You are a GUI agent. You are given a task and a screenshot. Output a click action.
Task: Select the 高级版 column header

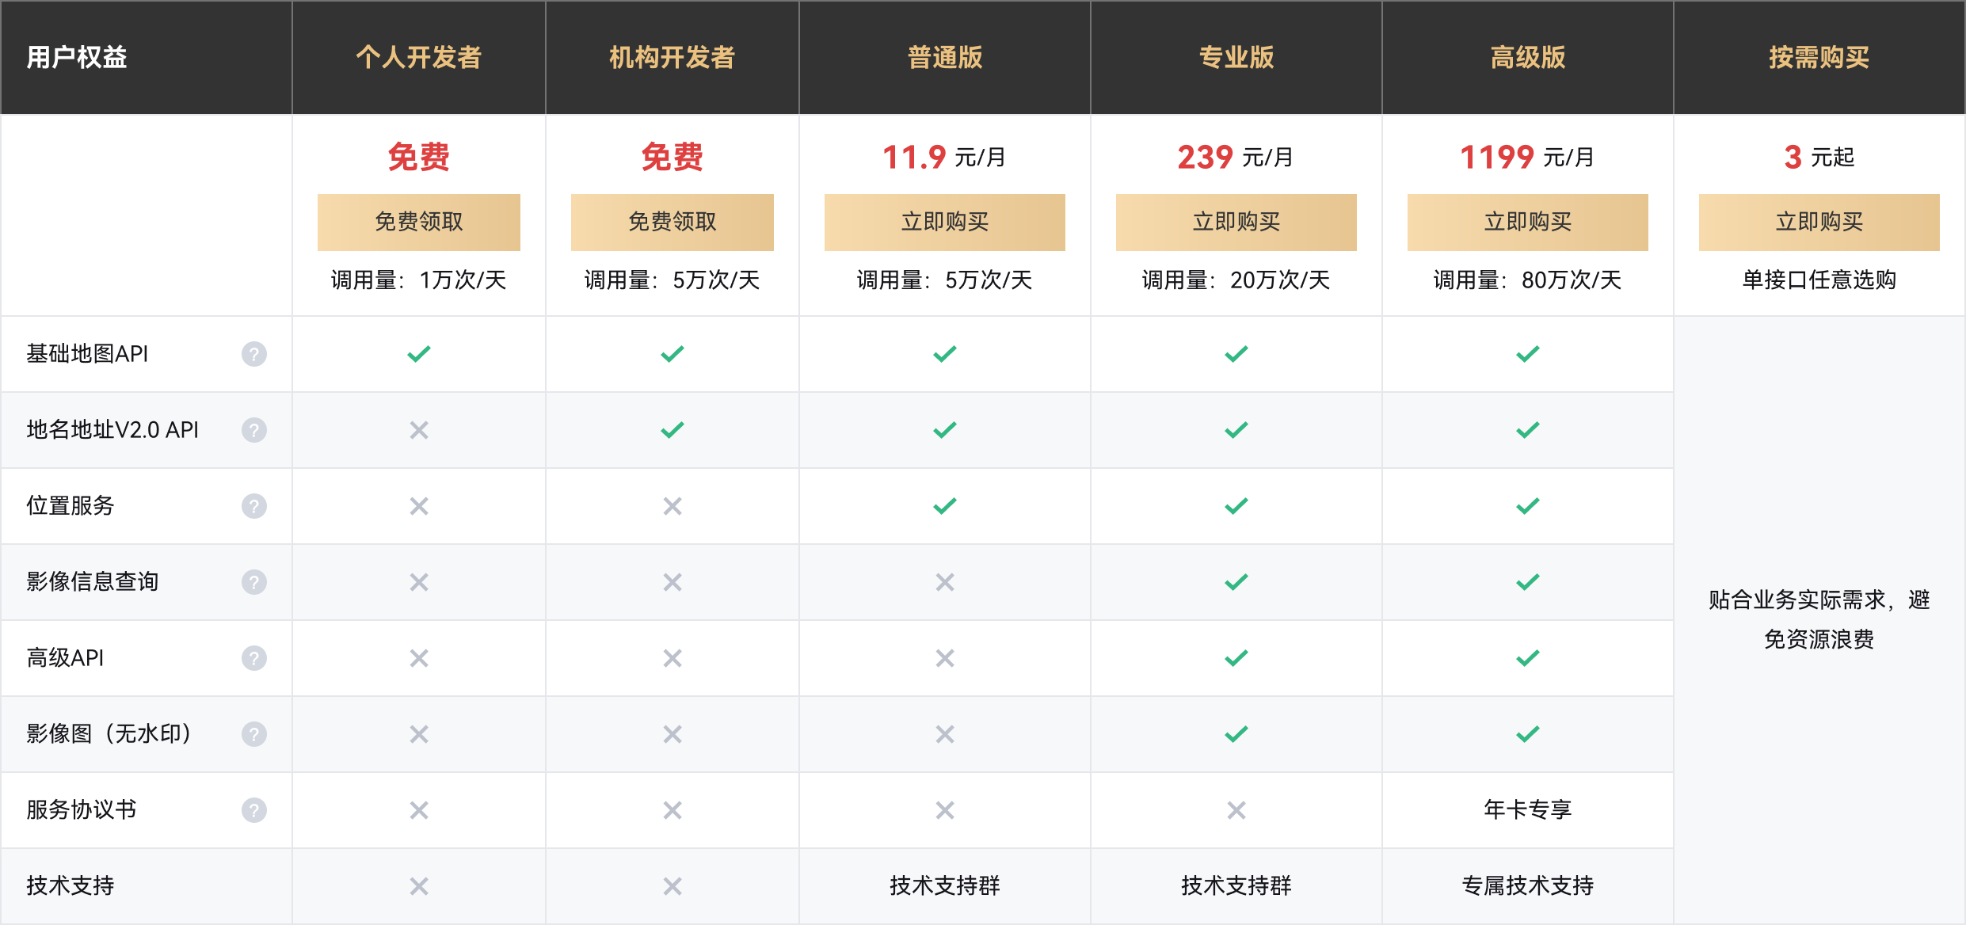pos(1528,57)
